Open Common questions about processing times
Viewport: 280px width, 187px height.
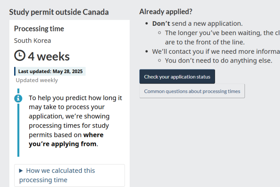point(192,91)
